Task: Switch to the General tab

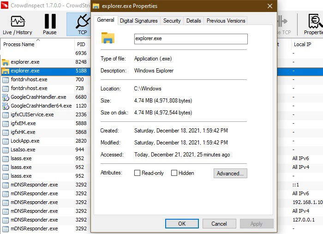Action: (106, 20)
